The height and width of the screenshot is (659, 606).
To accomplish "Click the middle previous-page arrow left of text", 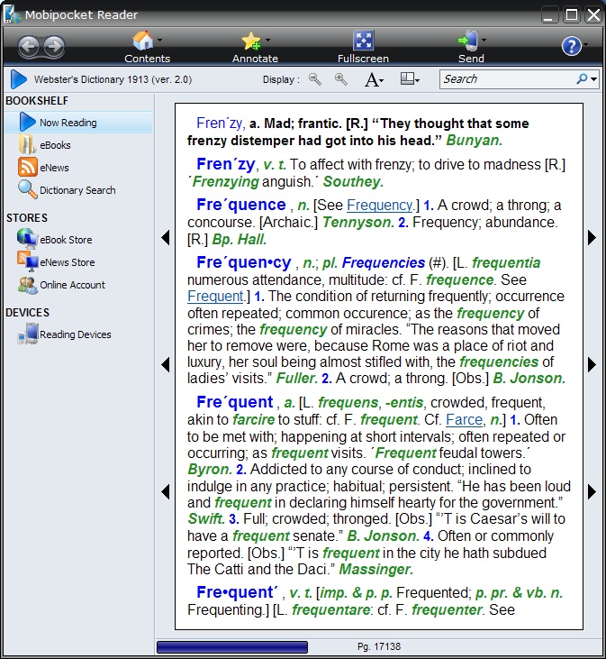I will tap(166, 365).
